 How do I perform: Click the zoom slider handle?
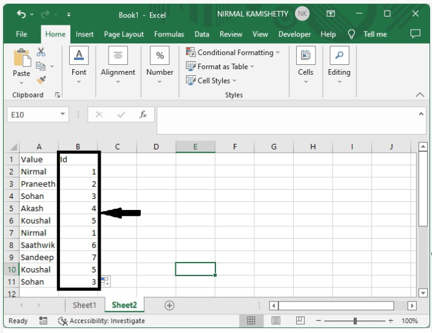coord(355,321)
